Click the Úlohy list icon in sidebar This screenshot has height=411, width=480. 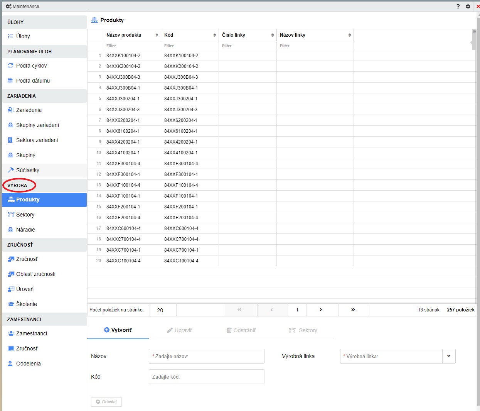point(10,36)
